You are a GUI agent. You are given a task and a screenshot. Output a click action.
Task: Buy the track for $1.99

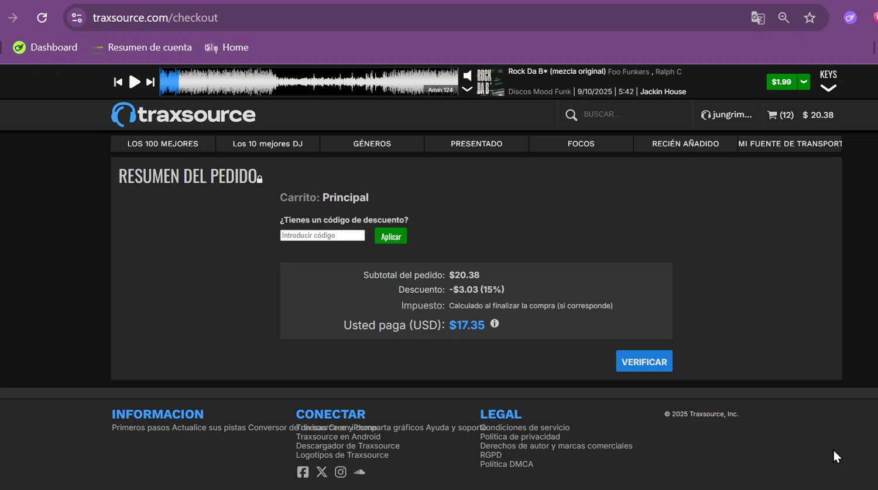tap(781, 82)
